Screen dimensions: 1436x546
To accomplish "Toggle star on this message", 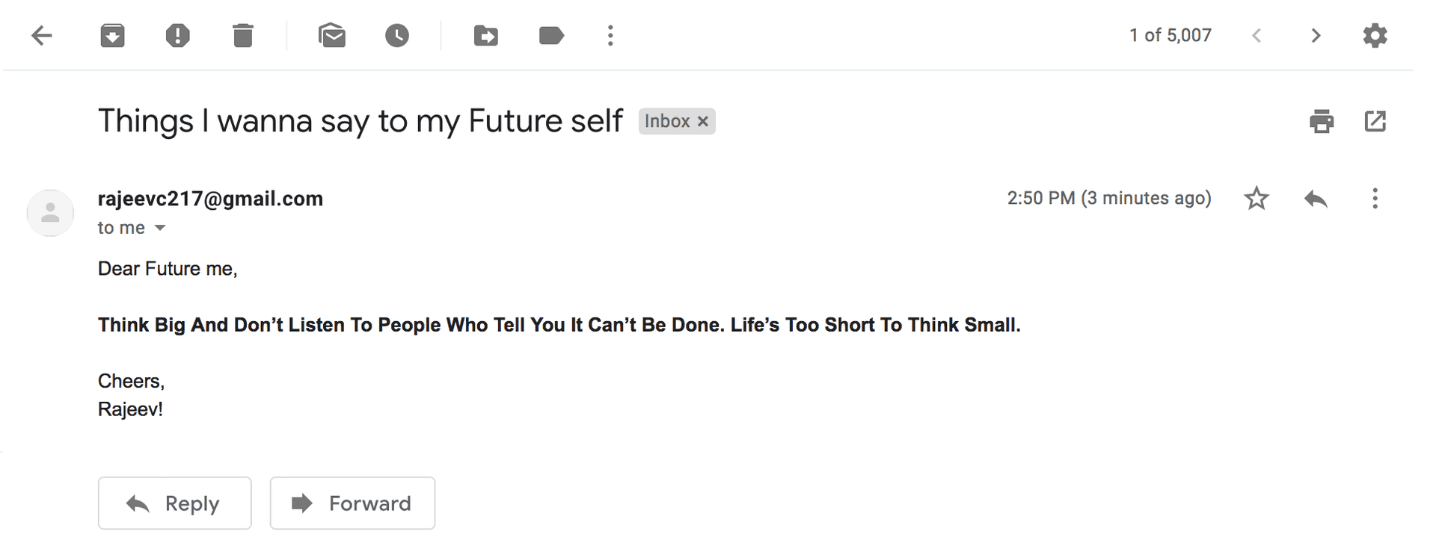I will [x=1256, y=198].
